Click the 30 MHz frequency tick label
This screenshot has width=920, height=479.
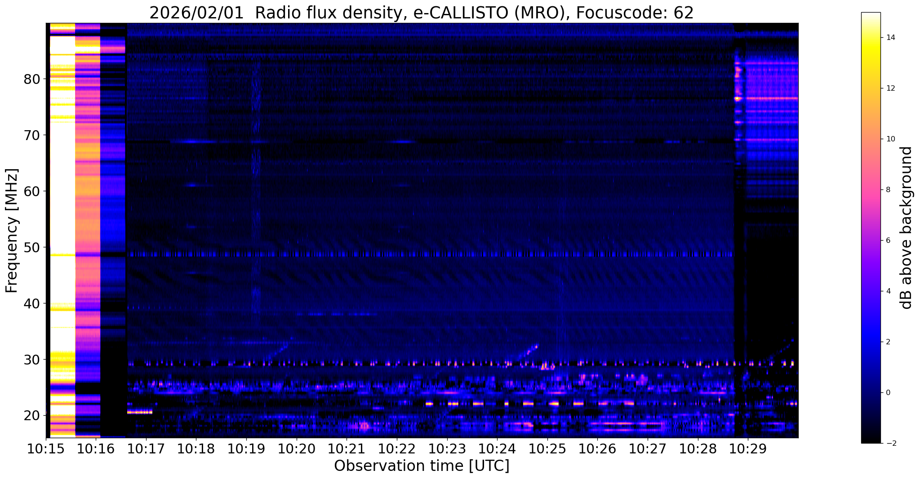pyautogui.click(x=32, y=360)
